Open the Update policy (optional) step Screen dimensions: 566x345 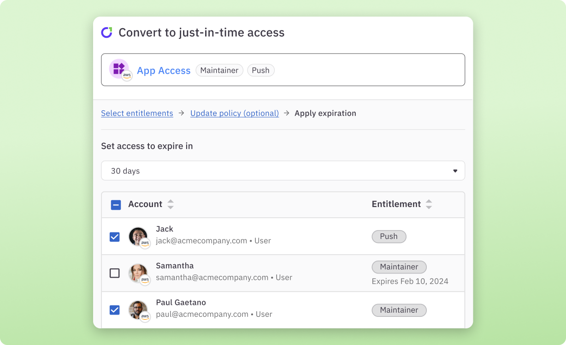[235, 113]
